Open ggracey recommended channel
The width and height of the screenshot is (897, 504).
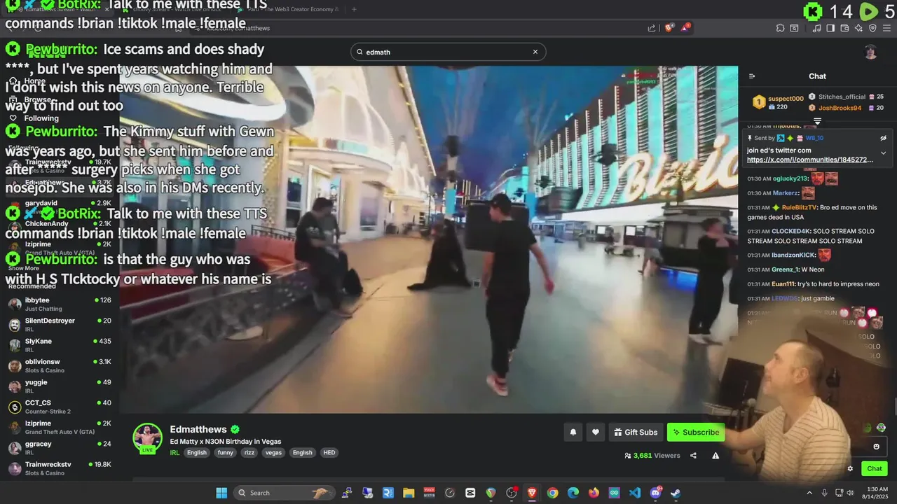tap(60, 447)
